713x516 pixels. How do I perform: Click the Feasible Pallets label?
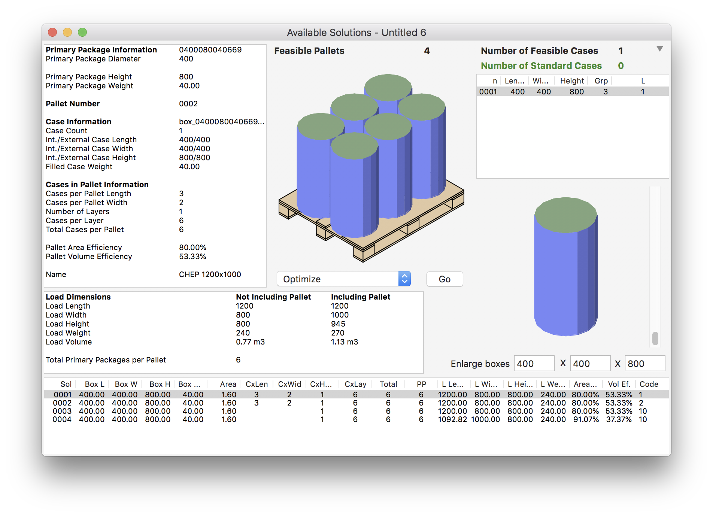pyautogui.click(x=309, y=51)
